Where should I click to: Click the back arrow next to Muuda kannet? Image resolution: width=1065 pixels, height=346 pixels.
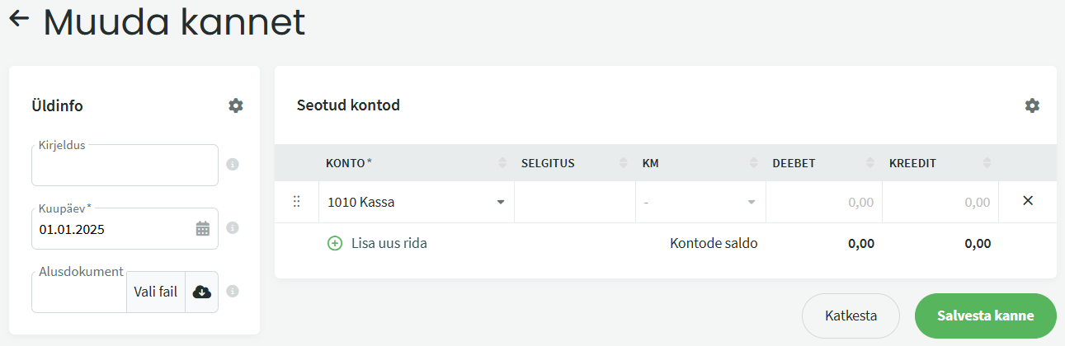point(19,20)
